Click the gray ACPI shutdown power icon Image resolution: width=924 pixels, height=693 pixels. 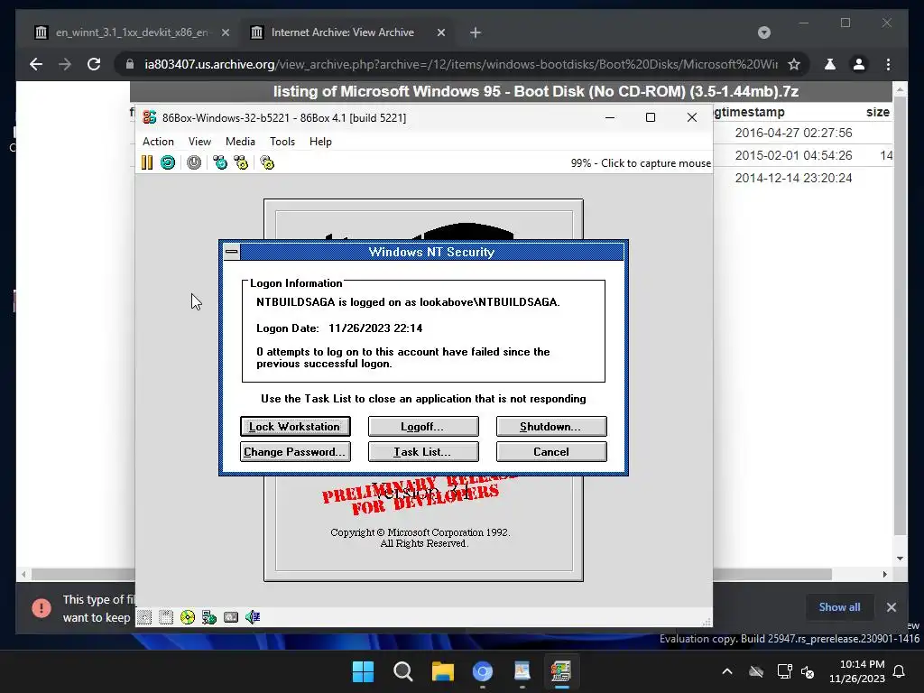coord(194,162)
